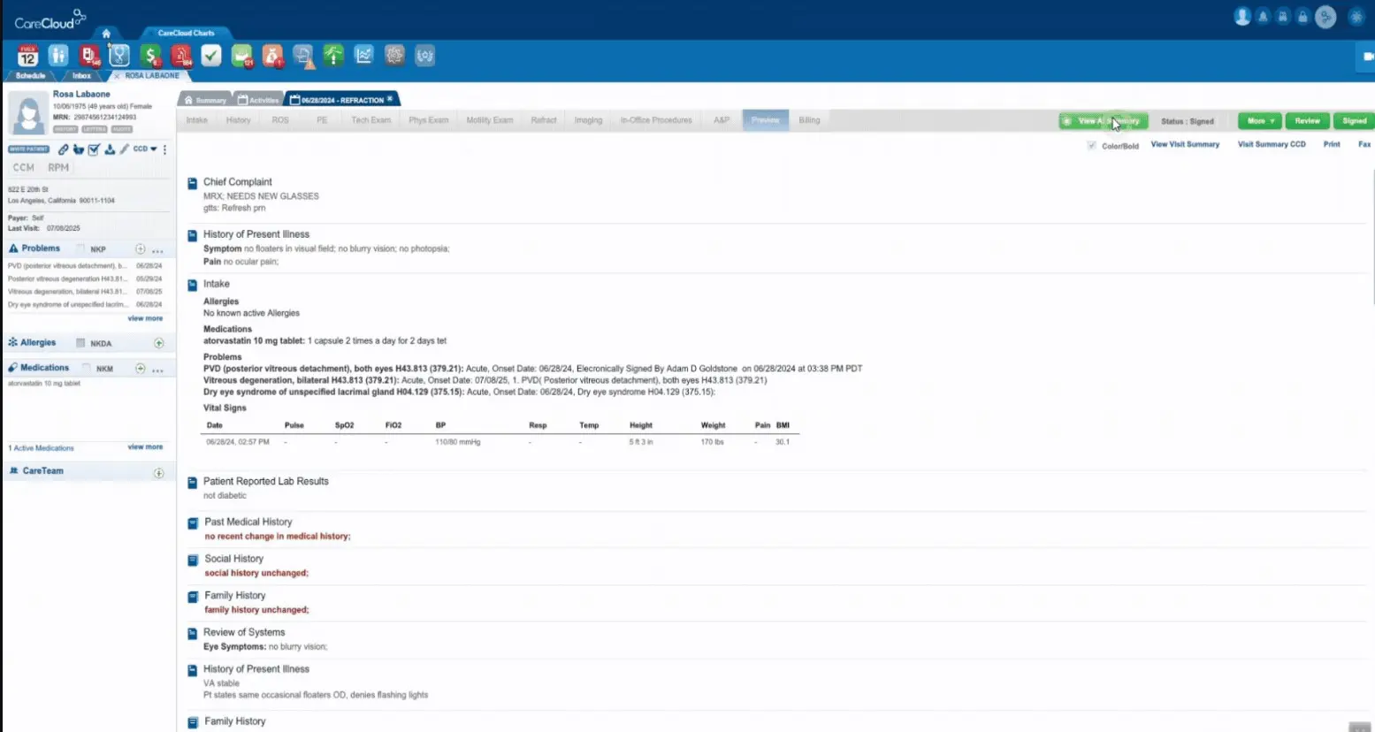Click view more under Active Medications
This screenshot has width=1375, height=732.
[145, 447]
